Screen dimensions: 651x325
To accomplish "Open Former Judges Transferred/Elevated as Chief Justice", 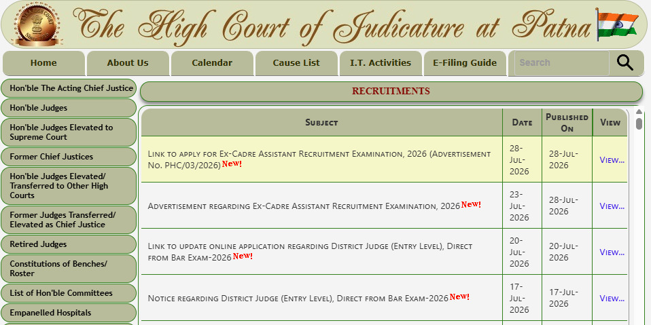I will coord(69,220).
